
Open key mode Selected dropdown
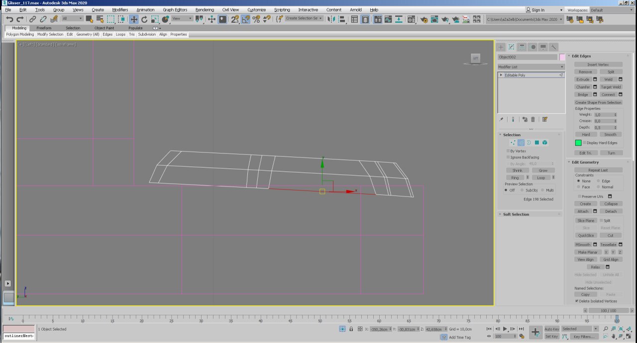pos(580,329)
